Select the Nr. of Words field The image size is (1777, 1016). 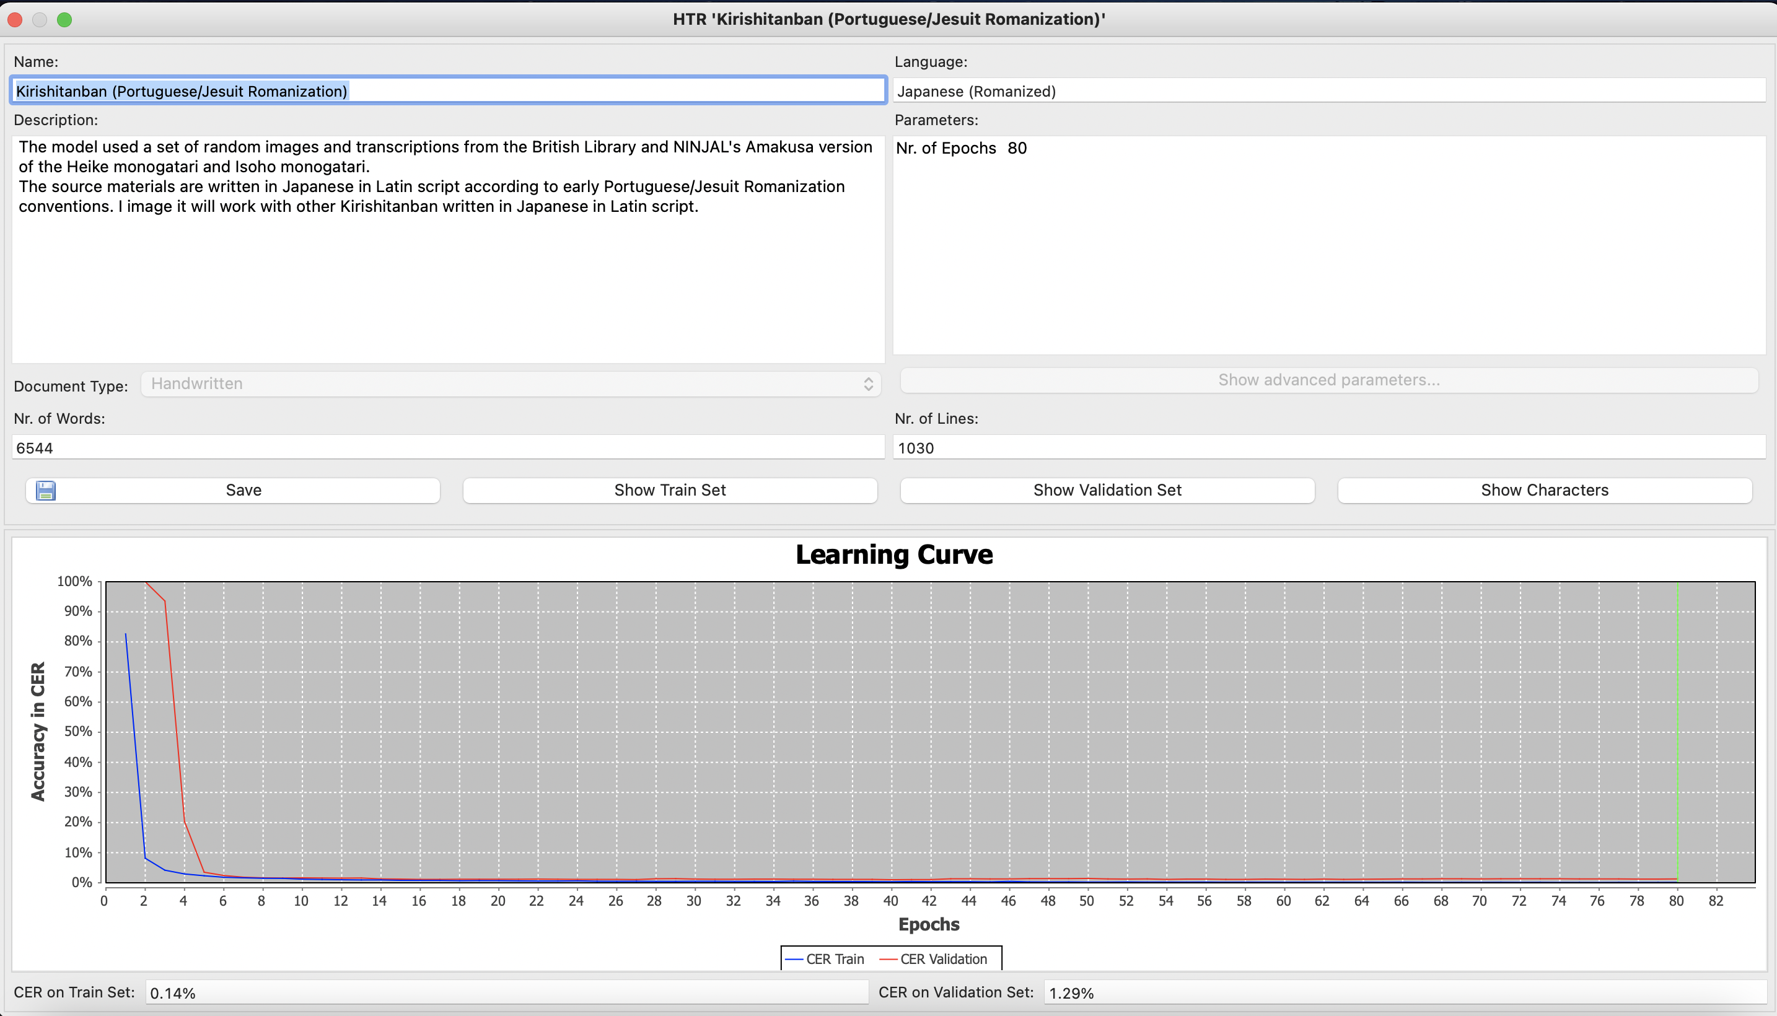pos(448,448)
